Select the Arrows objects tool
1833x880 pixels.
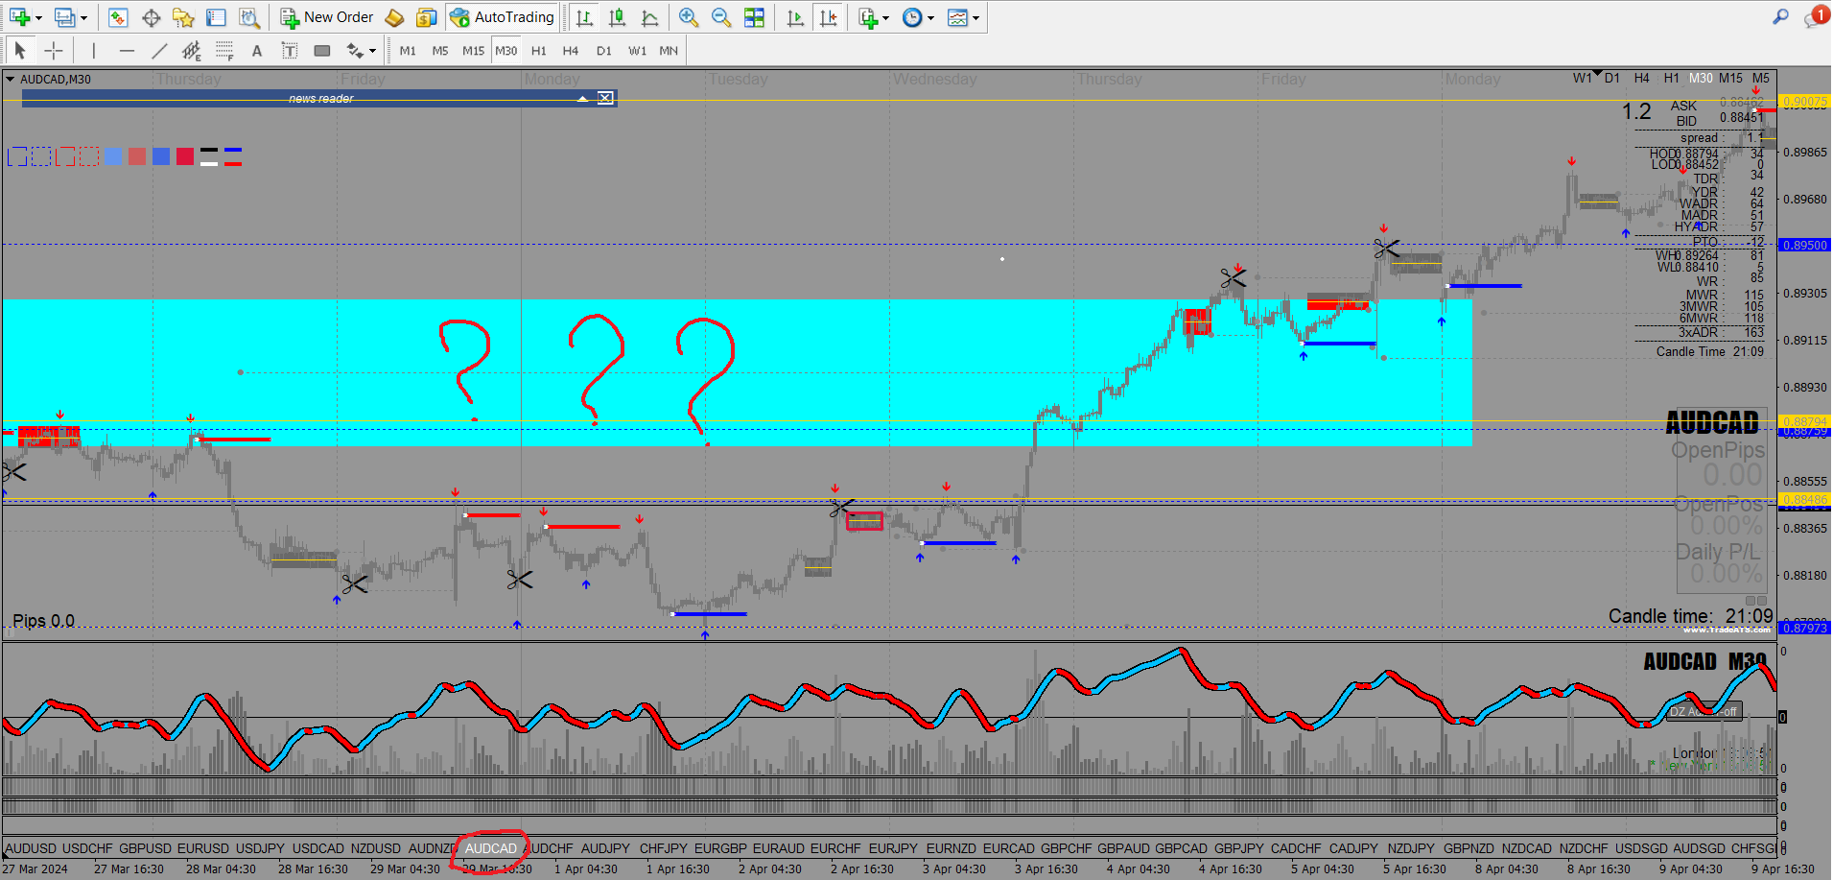pyautogui.click(x=355, y=51)
